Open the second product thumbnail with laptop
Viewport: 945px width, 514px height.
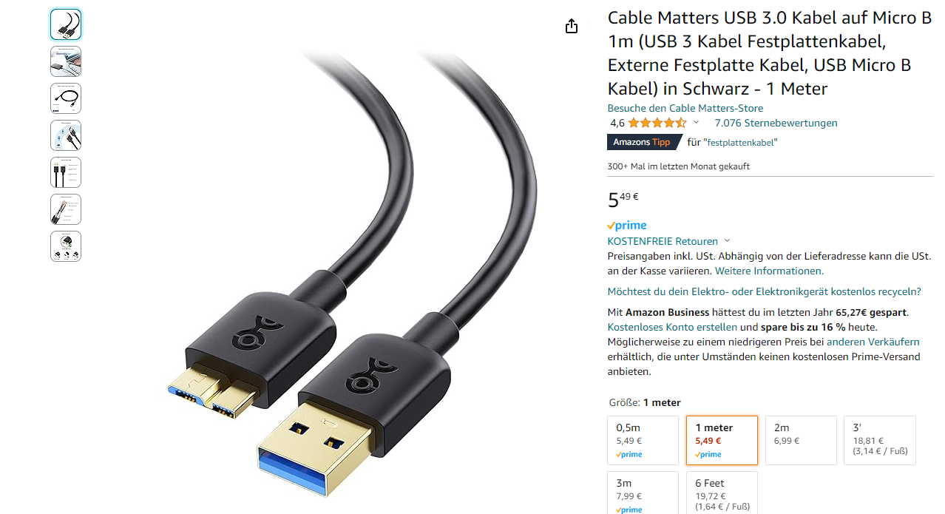coord(66,61)
